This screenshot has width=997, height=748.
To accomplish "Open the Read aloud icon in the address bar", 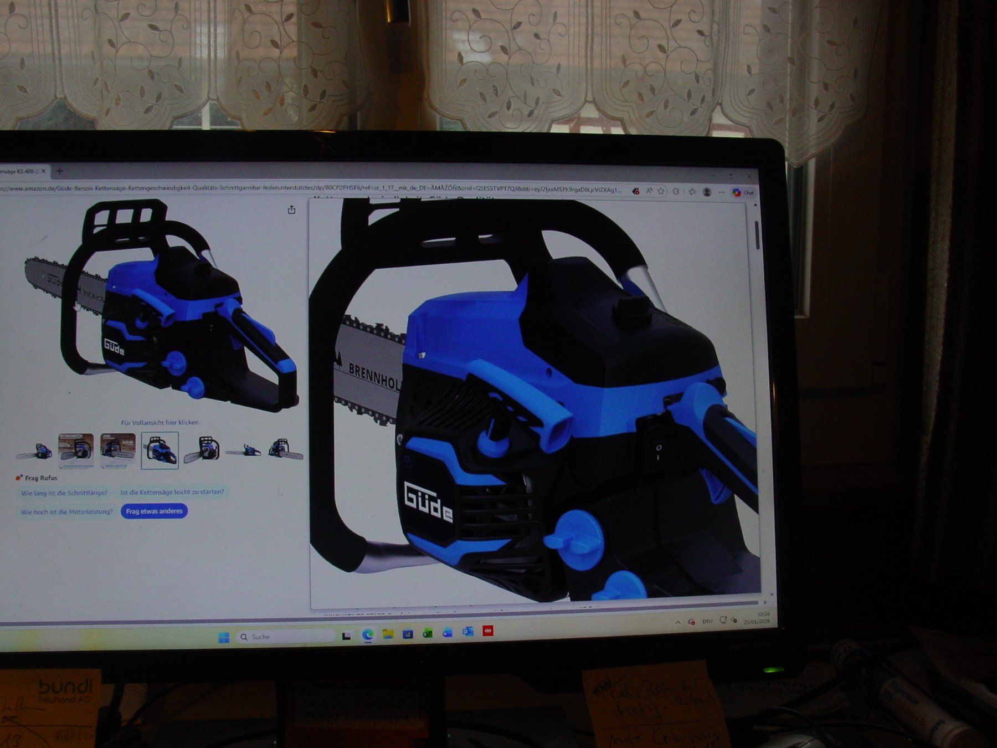I will click(649, 191).
